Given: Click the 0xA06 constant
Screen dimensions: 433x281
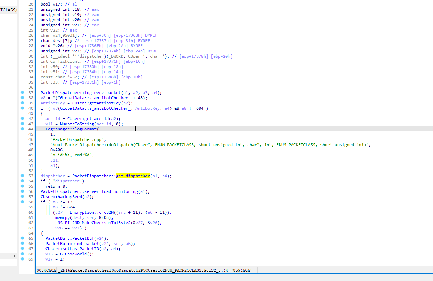Looking at the screenshot, I should pyautogui.click(x=56, y=150).
